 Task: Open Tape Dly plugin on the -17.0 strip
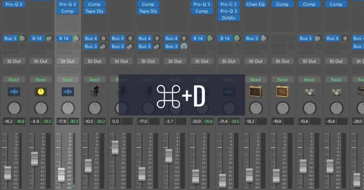[148, 11]
